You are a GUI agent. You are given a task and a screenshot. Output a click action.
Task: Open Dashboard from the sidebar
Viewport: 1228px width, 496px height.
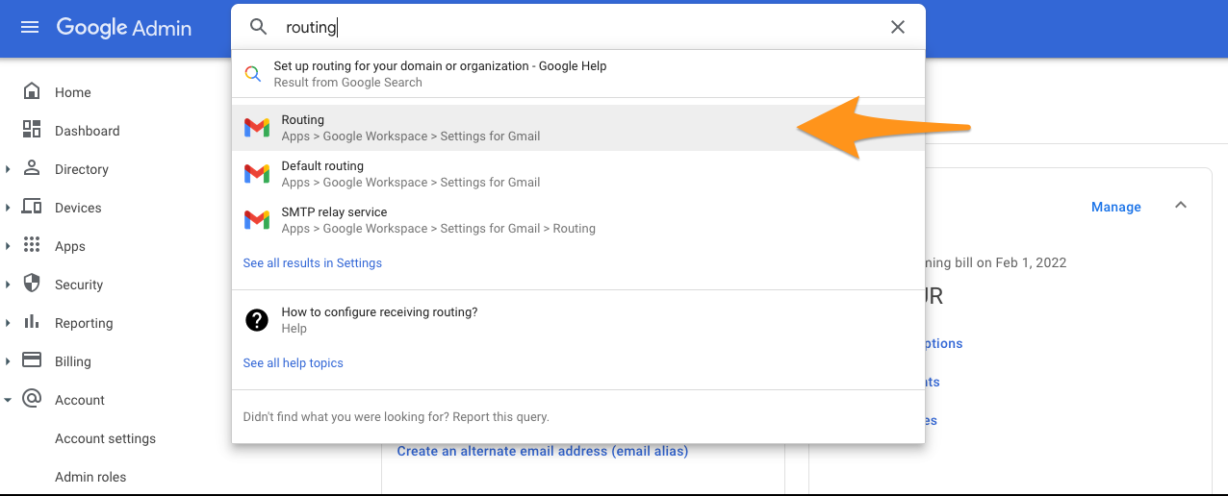click(88, 131)
